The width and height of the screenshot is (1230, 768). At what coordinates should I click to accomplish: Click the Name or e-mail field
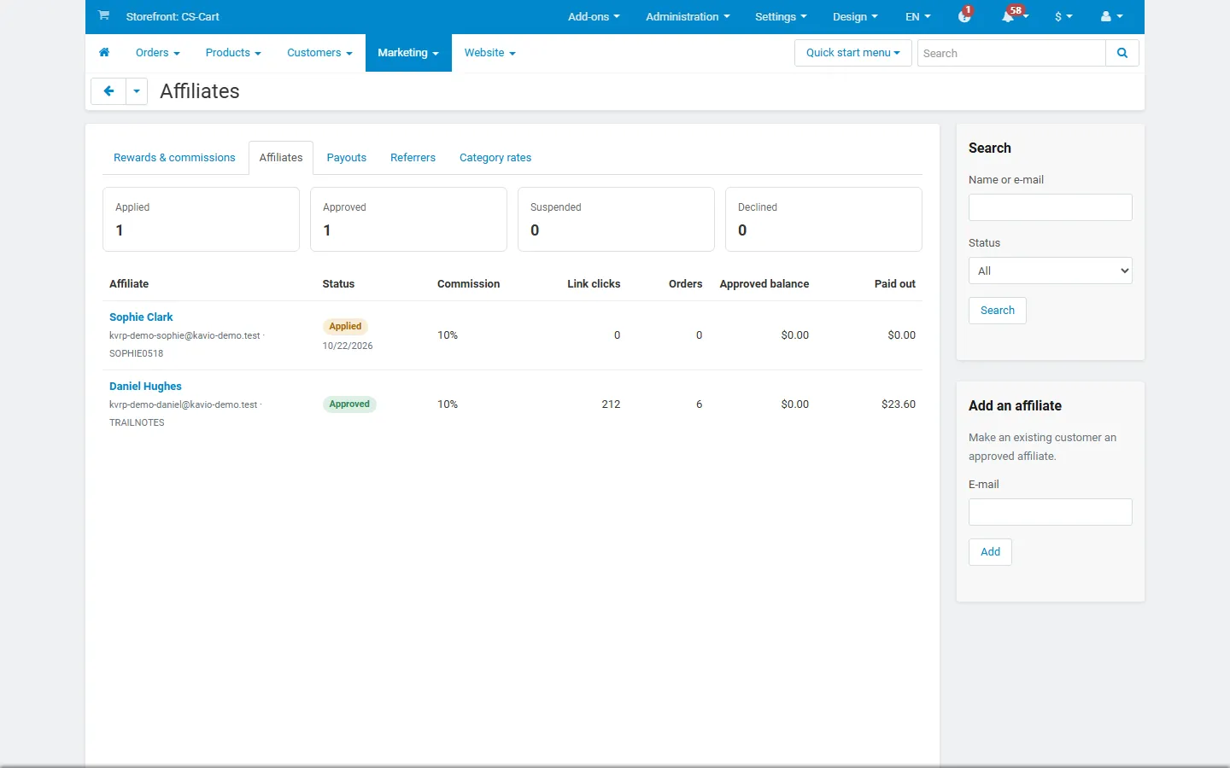(x=1051, y=207)
